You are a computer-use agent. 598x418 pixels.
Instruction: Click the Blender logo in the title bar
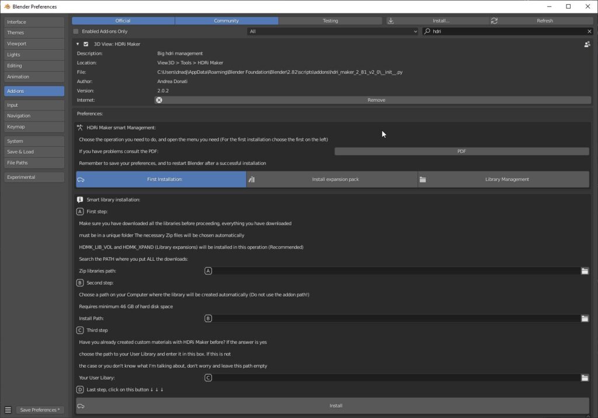7,6
